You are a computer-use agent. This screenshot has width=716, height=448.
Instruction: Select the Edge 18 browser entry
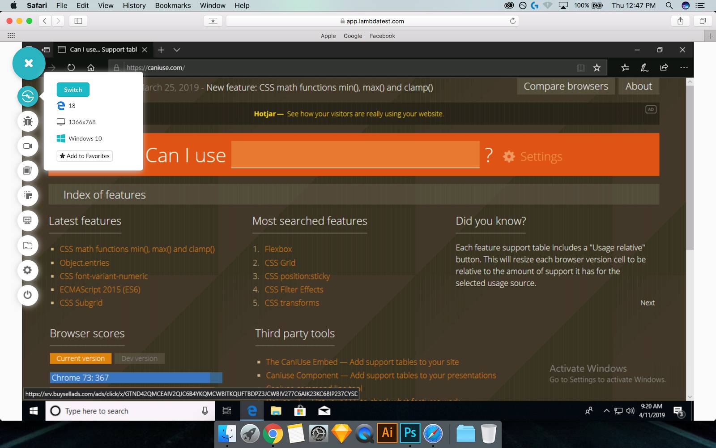tap(66, 106)
